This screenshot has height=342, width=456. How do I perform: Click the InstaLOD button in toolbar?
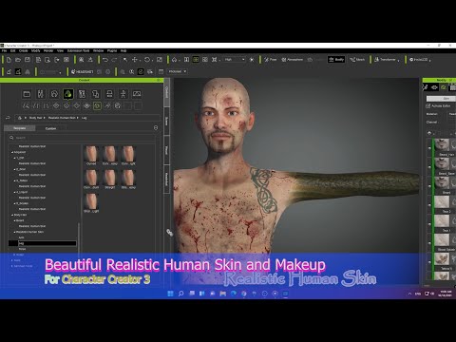point(418,60)
